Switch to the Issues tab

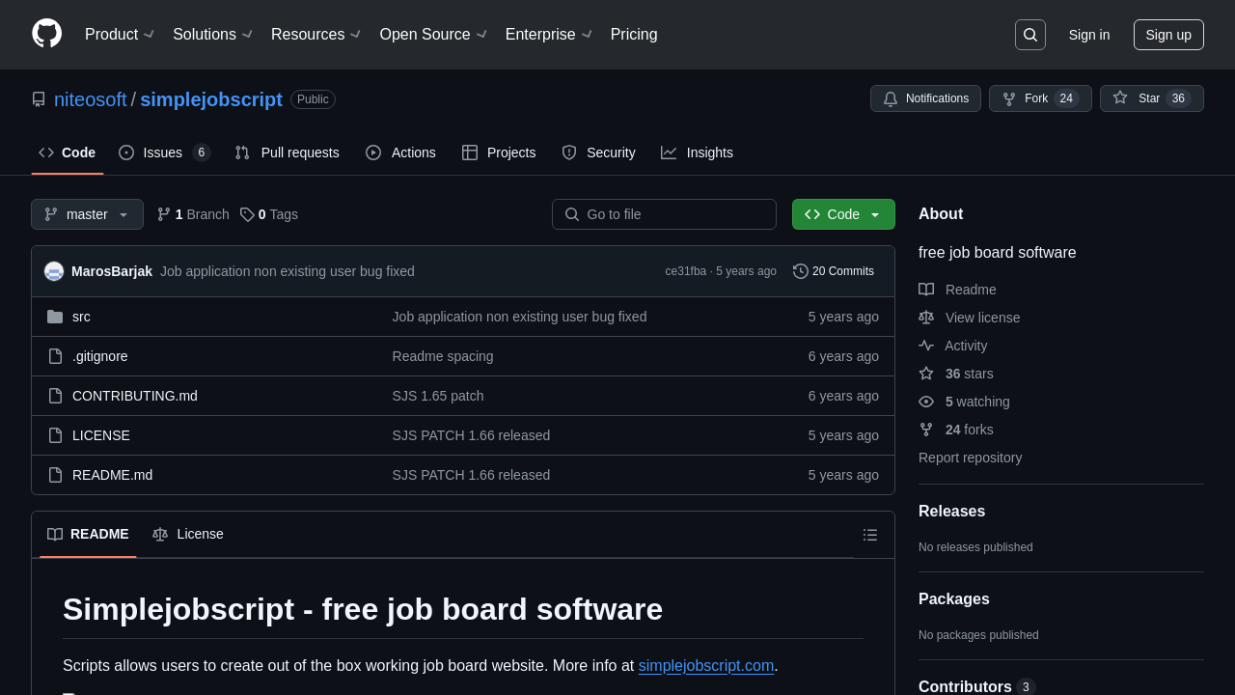pos(164,153)
